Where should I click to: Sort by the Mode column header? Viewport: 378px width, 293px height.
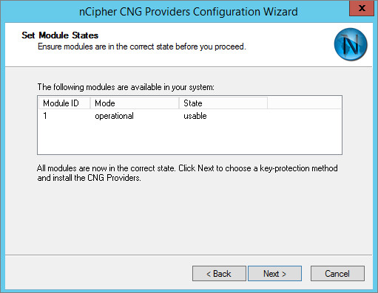point(135,103)
